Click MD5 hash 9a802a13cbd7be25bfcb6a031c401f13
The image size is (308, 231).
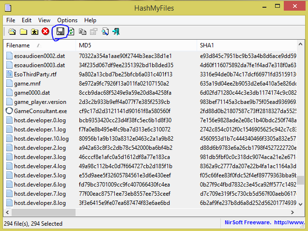(126, 74)
